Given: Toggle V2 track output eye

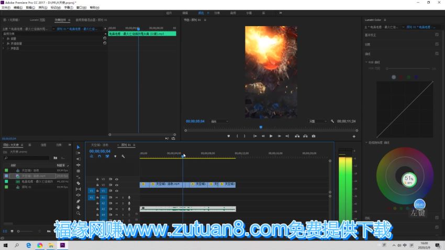Looking at the screenshot, I should [117, 185].
